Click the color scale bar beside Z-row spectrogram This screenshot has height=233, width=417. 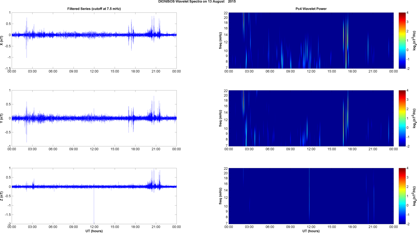(402, 196)
